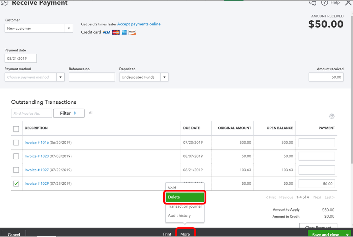The height and width of the screenshot is (237, 353).
Task: Select Transaction journal from More menu
Action: pos(184,206)
